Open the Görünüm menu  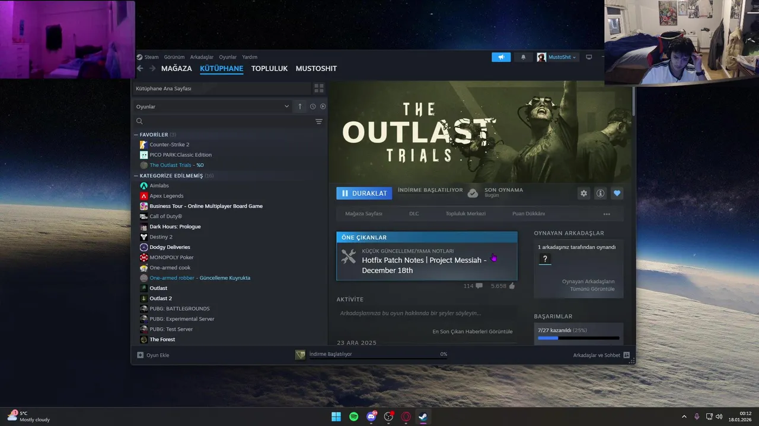174,57
